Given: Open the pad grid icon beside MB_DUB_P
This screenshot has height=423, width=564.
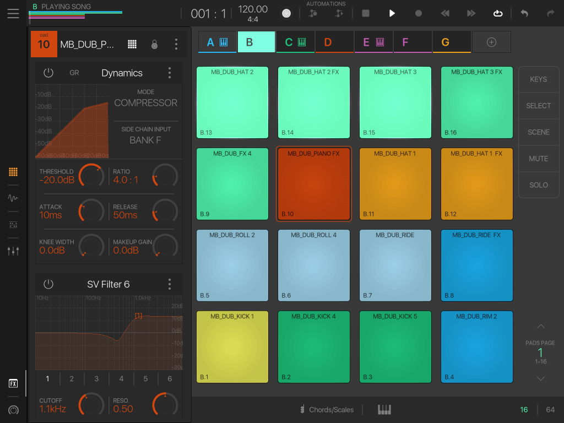Looking at the screenshot, I should [x=132, y=45].
